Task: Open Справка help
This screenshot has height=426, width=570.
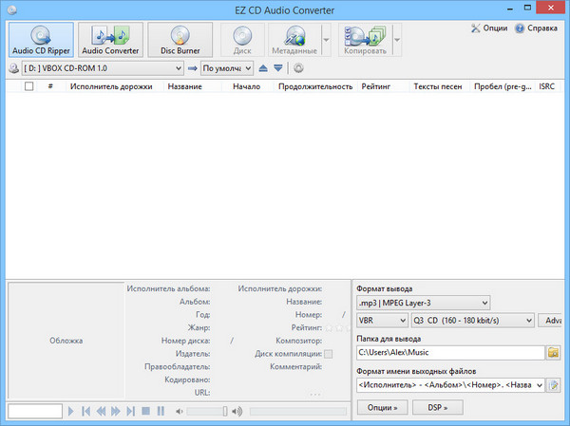Action: (x=537, y=28)
